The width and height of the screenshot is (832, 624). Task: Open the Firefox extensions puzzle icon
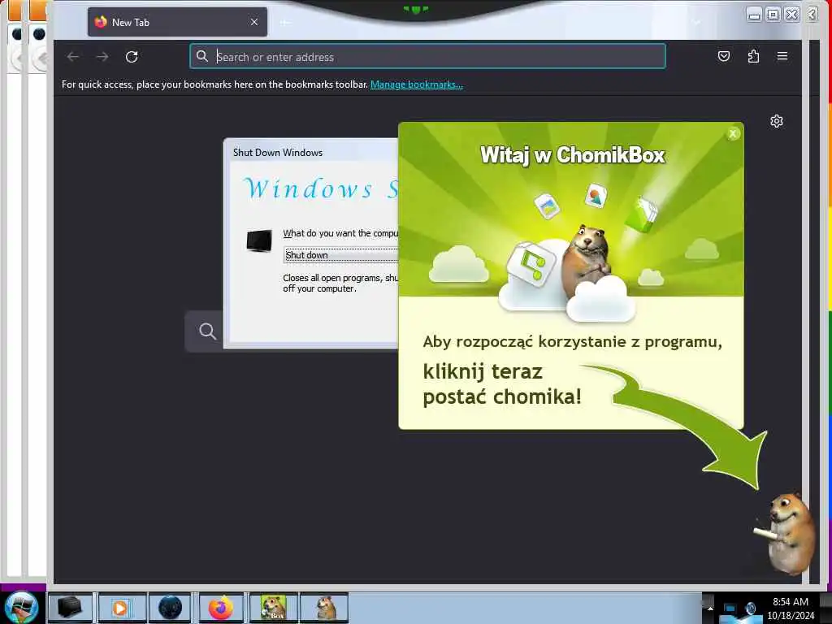[x=753, y=56]
